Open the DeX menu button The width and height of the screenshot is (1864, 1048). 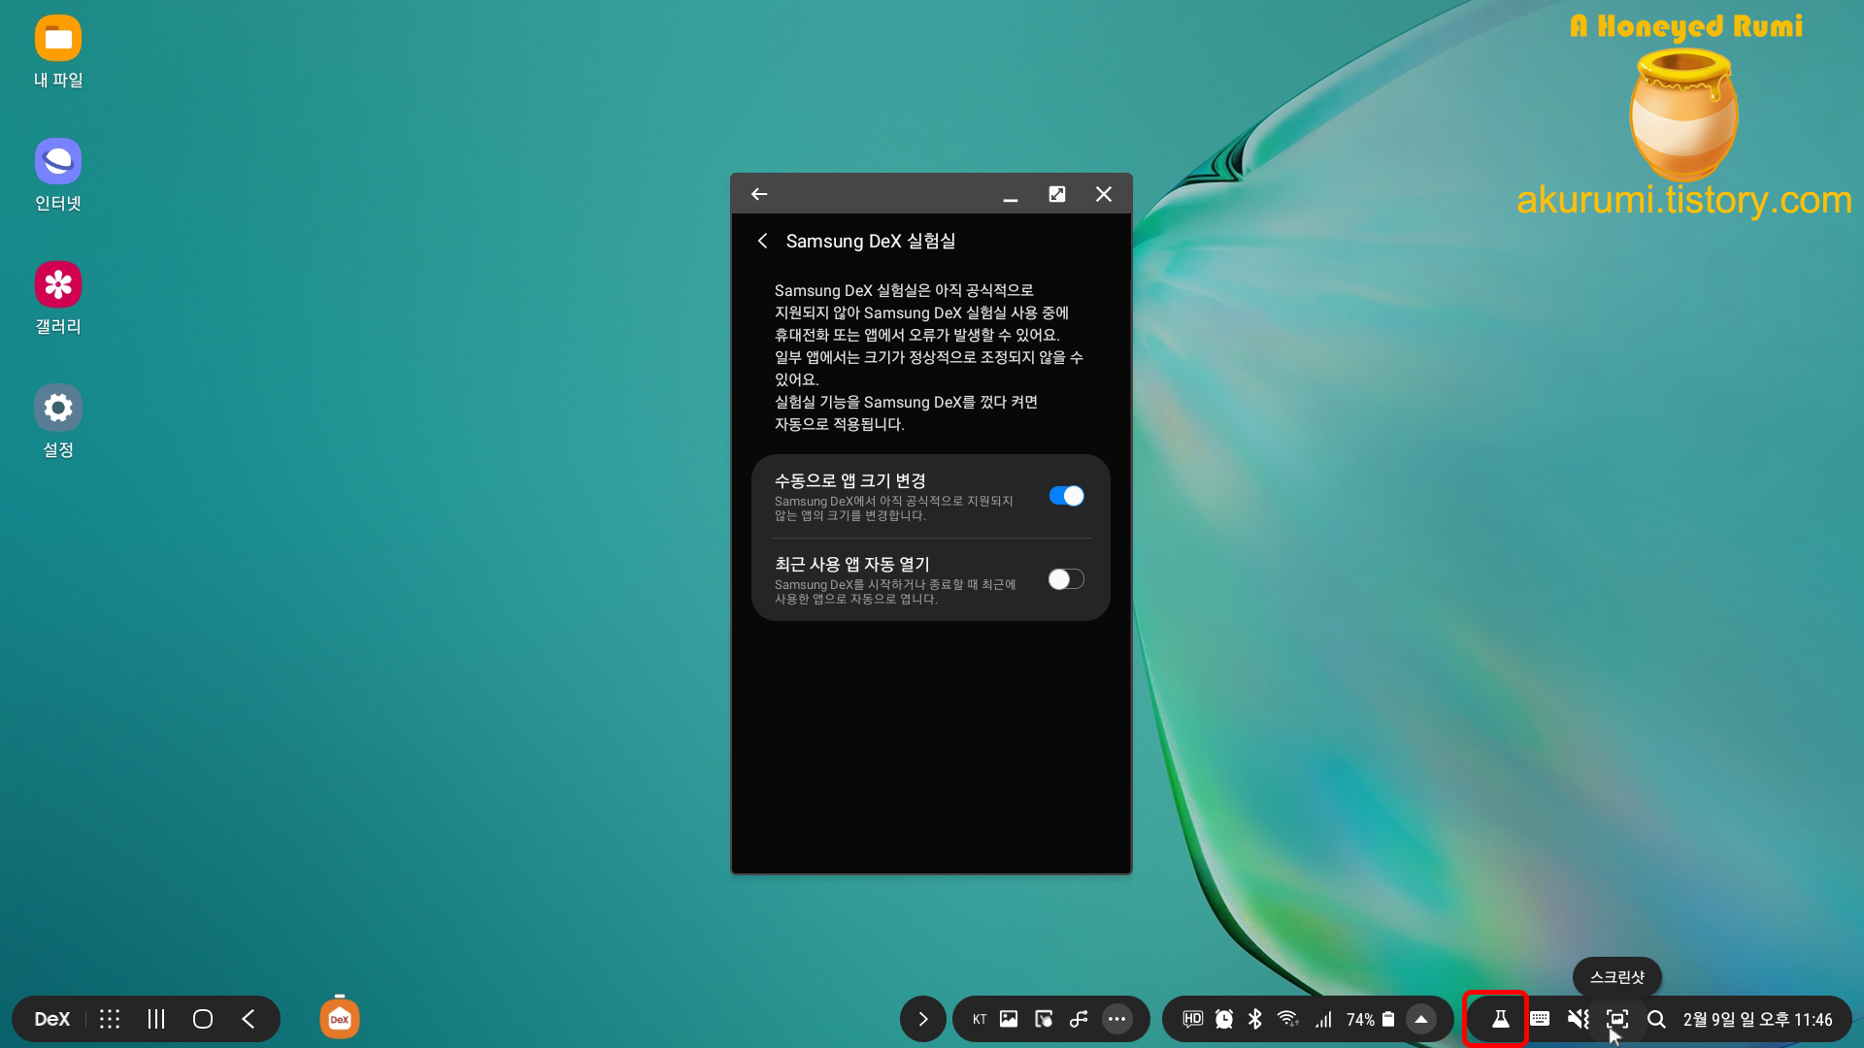52,1019
